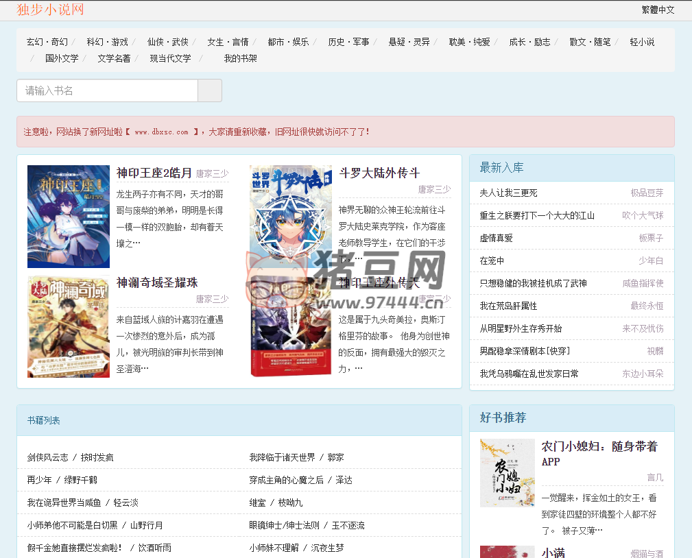Open the 都市·娱乐 category
692x558 pixels.
click(x=288, y=42)
